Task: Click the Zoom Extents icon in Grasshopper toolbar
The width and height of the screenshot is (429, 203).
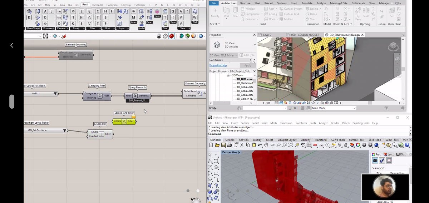Action: click(46, 36)
